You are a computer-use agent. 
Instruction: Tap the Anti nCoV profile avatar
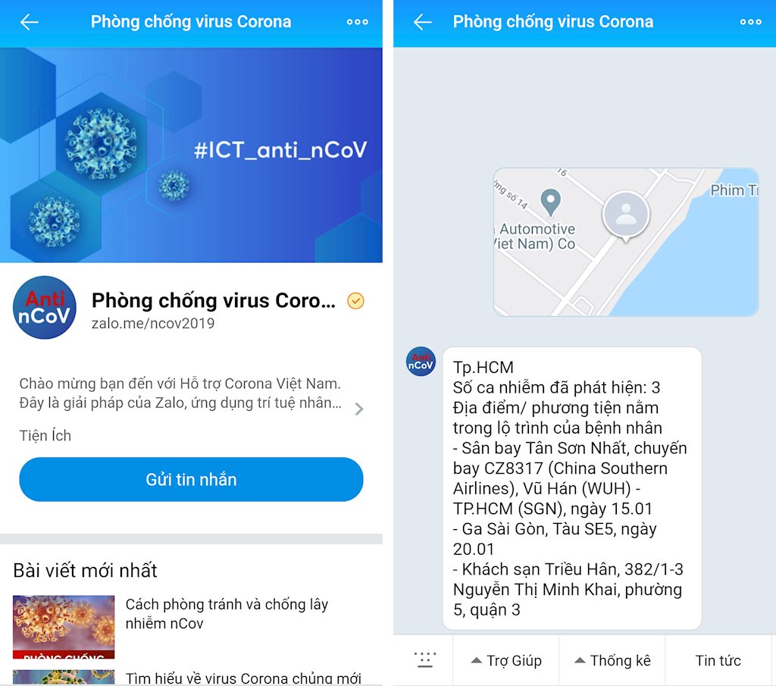pos(45,307)
